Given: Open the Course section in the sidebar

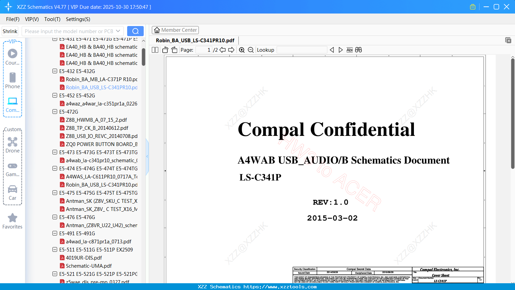Looking at the screenshot, I should [13, 57].
